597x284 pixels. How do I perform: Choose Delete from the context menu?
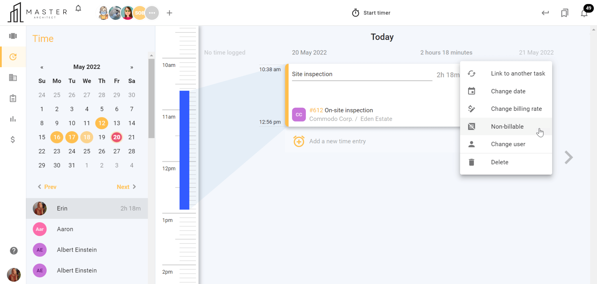[506, 162]
